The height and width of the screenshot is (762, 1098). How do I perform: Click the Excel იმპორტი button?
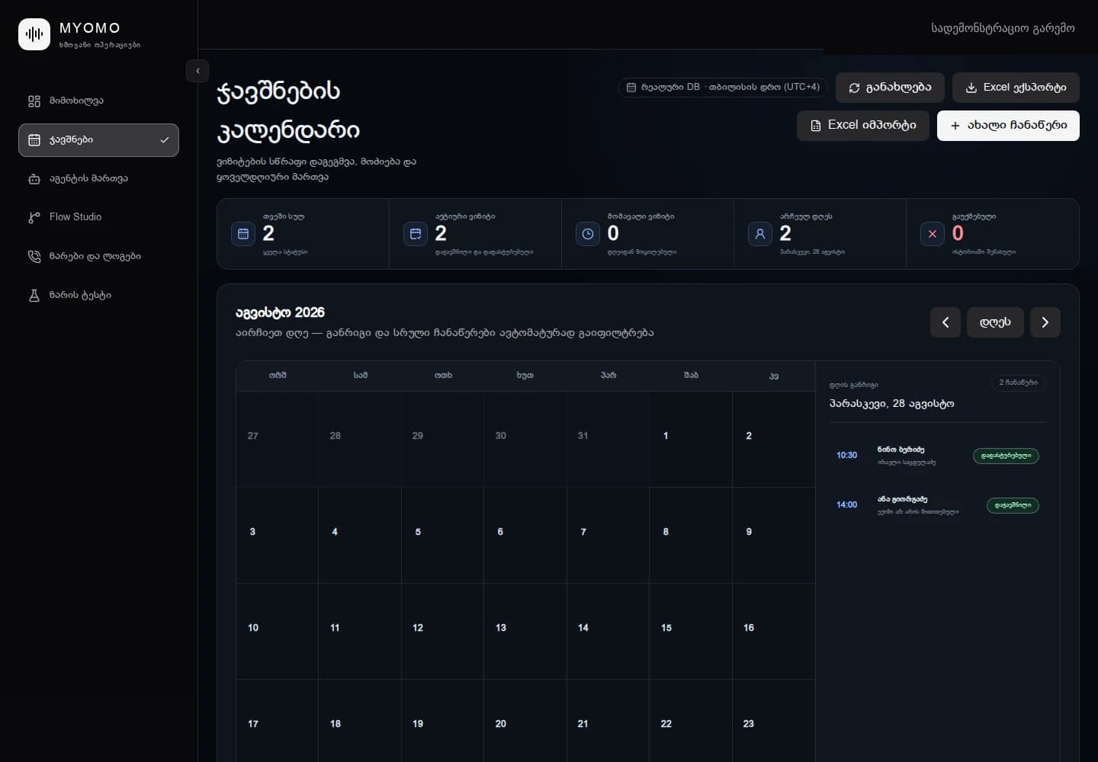[x=863, y=126]
